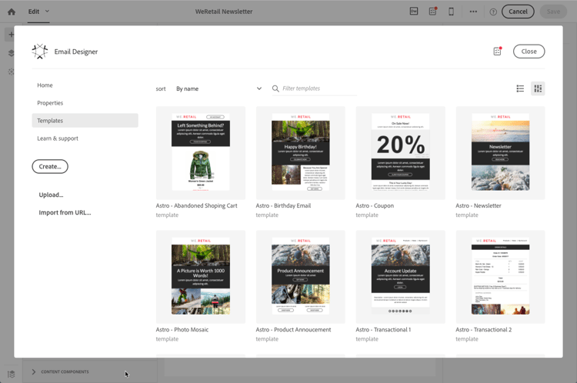577x383 pixels.
Task: Click the search magnifier beside Filter templates
Action: (275, 88)
